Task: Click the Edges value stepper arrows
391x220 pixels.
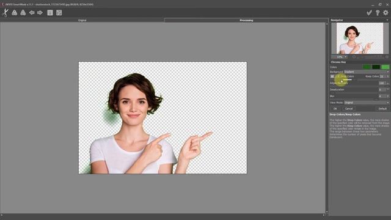Action: coord(388,83)
